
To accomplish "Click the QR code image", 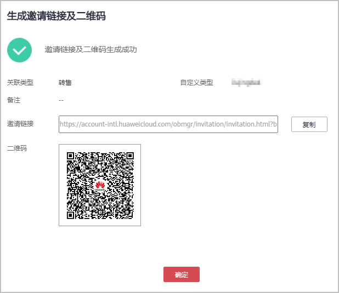I will [x=100, y=185].
